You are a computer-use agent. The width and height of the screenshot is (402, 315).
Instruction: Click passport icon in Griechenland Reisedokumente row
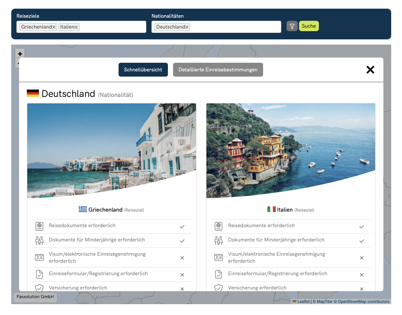click(39, 226)
